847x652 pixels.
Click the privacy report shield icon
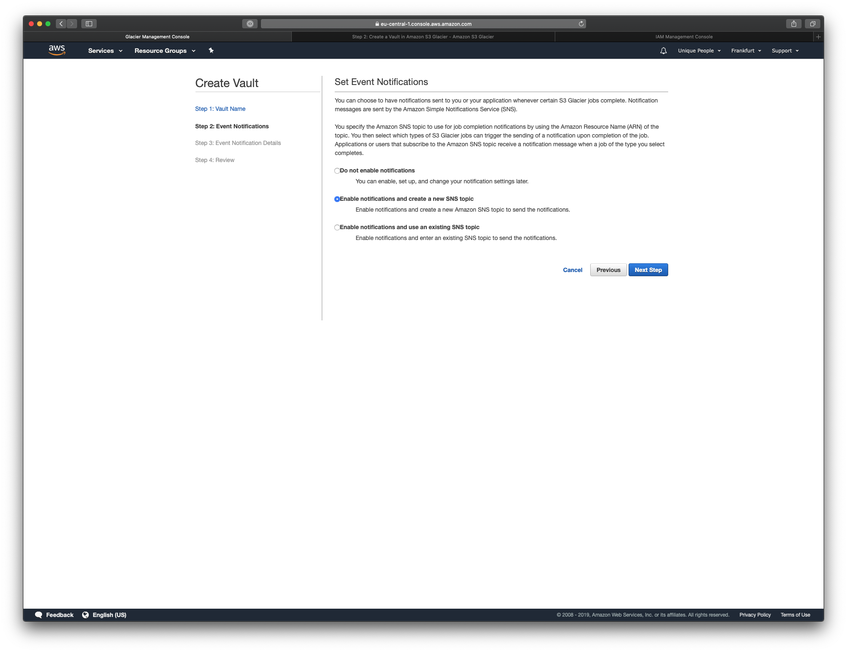point(250,24)
